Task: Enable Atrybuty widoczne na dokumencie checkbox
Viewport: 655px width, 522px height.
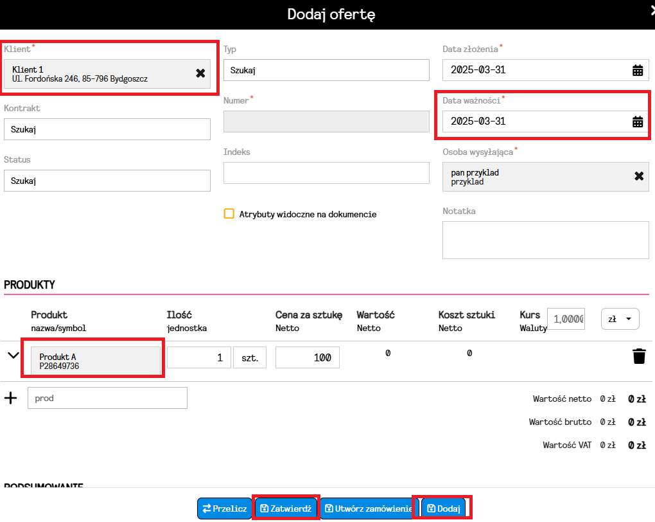Action: pyautogui.click(x=229, y=214)
